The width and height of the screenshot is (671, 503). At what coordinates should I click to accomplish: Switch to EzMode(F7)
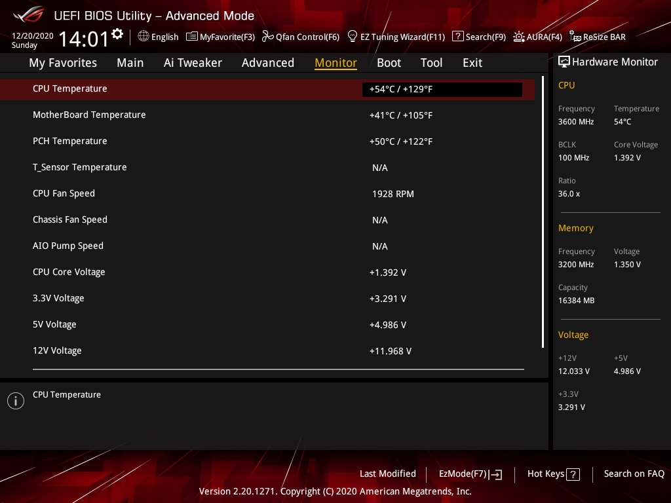pyautogui.click(x=470, y=474)
